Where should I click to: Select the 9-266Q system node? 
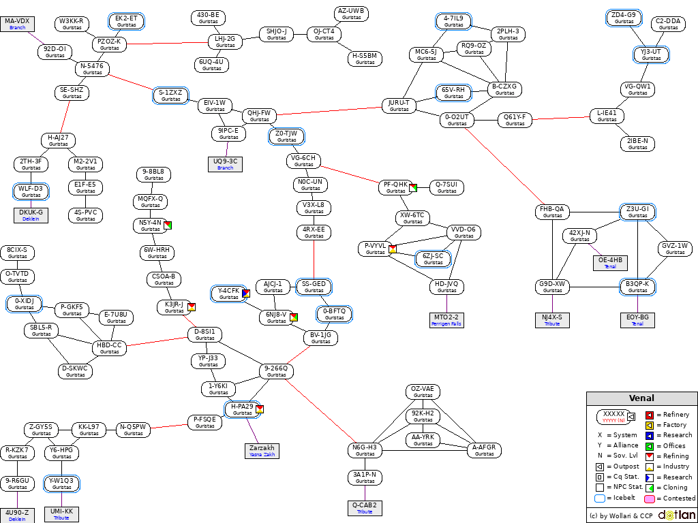(277, 371)
